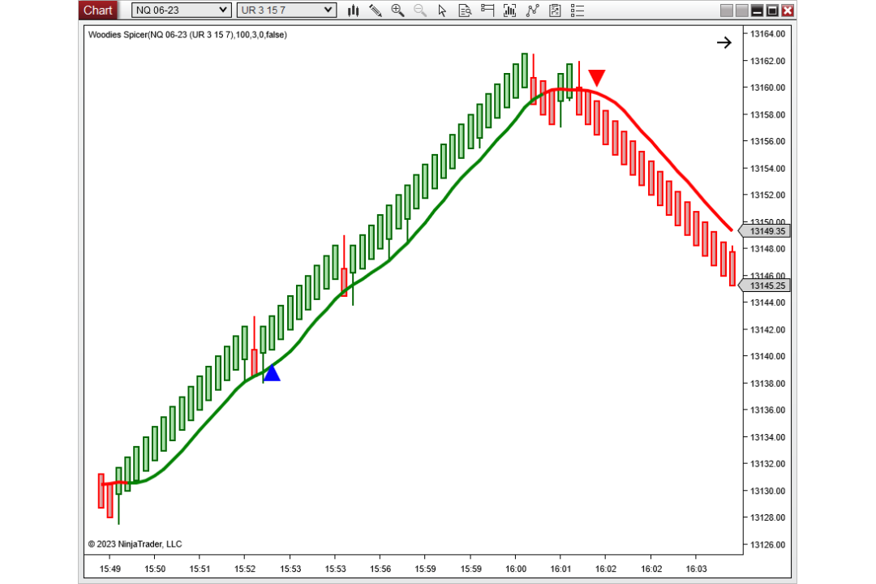The width and height of the screenshot is (876, 584).
Task: Open the strategies clipboard icon
Action: [555, 11]
